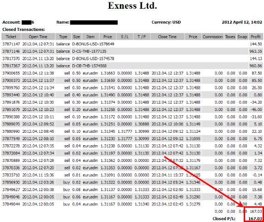This screenshot has height=222, width=264.
Task: Click the Exness Ltd. title
Action: (x=132, y=6)
